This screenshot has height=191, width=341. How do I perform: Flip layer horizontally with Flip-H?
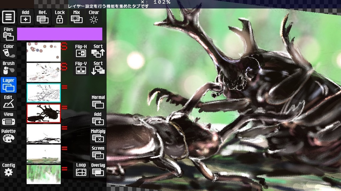coord(81,51)
